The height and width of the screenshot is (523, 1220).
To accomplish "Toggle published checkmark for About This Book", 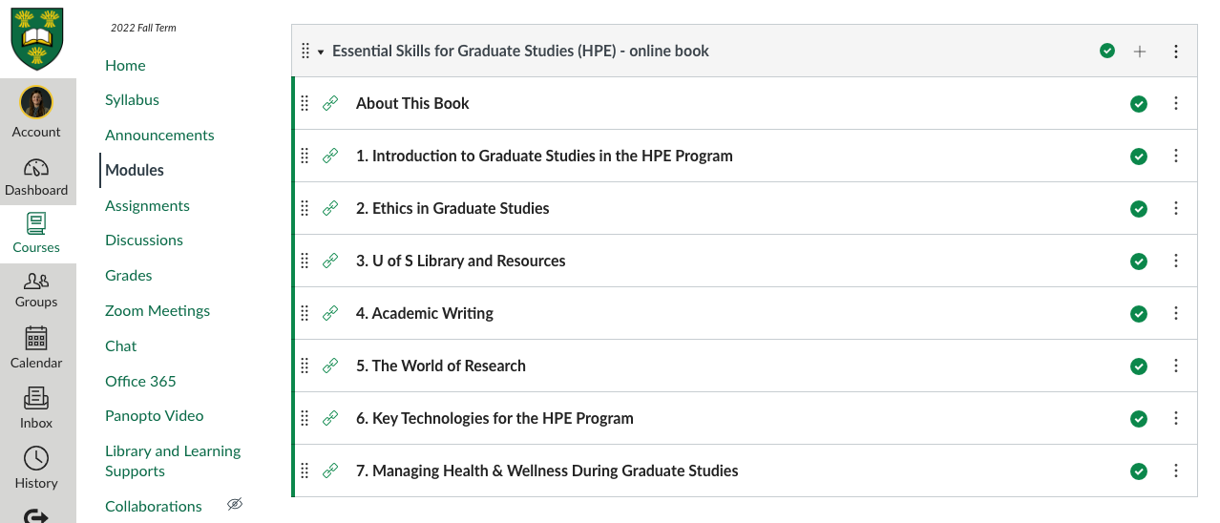I will pyautogui.click(x=1138, y=104).
